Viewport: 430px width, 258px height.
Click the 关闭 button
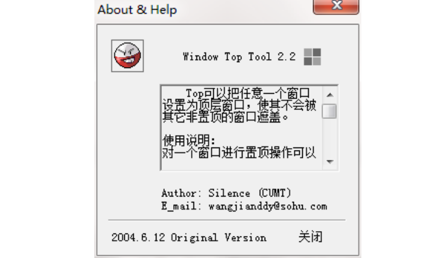(x=311, y=236)
